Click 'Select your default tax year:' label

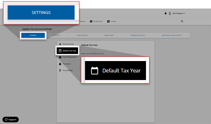pos(93,53)
